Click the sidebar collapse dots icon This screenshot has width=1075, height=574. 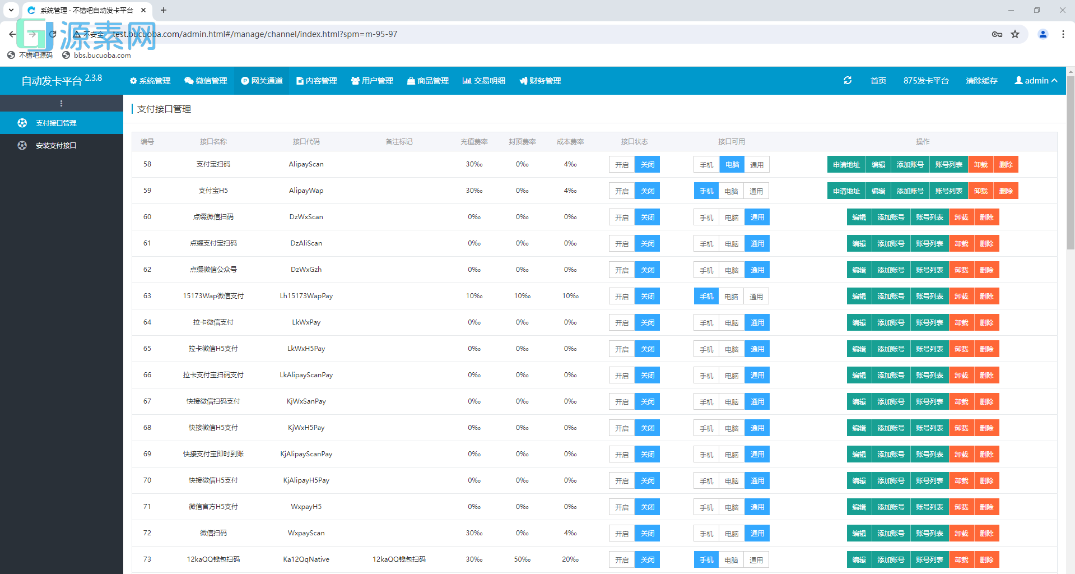click(x=61, y=103)
